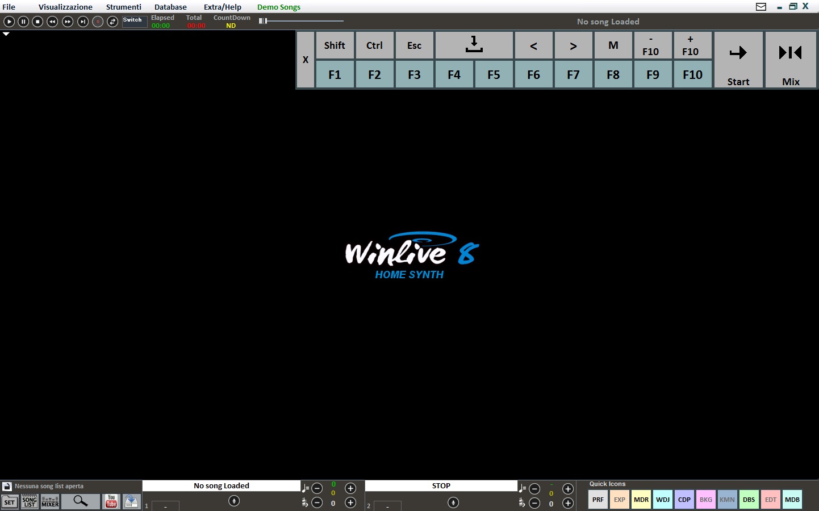819x511 pixels.
Task: Click player 2 STOP title field
Action: coord(441,486)
